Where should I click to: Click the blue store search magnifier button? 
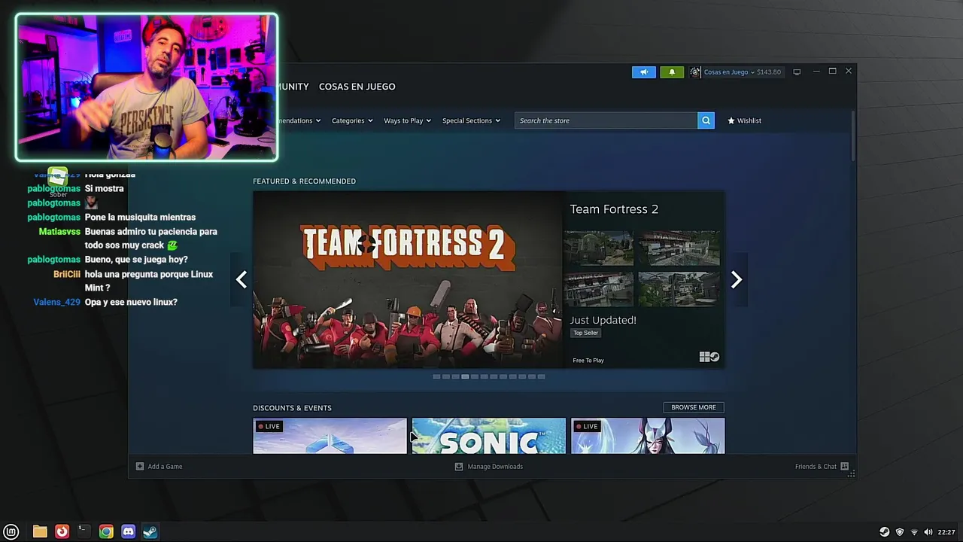tap(706, 120)
